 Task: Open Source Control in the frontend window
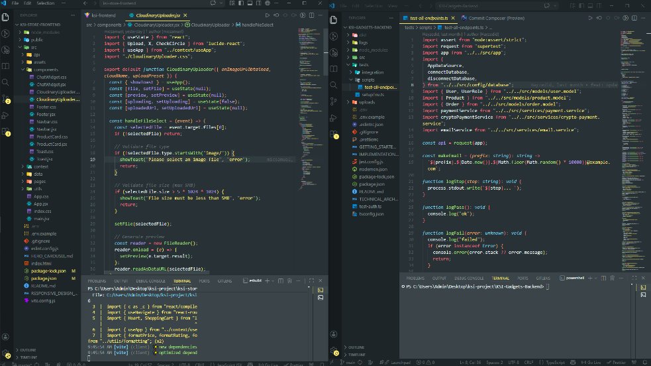[x=6, y=99]
